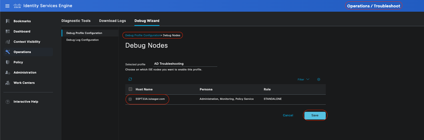Click the Policy shield icon
The image size is (424, 140).
click(8, 62)
